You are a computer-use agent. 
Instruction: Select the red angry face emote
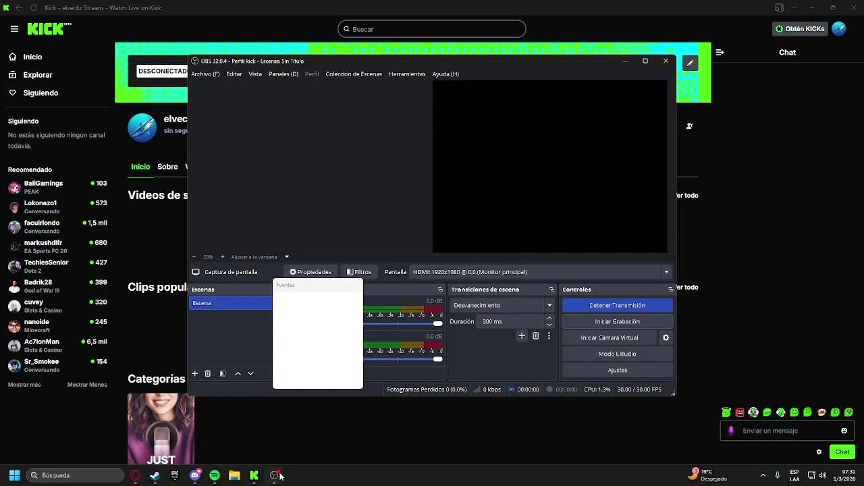(740, 412)
